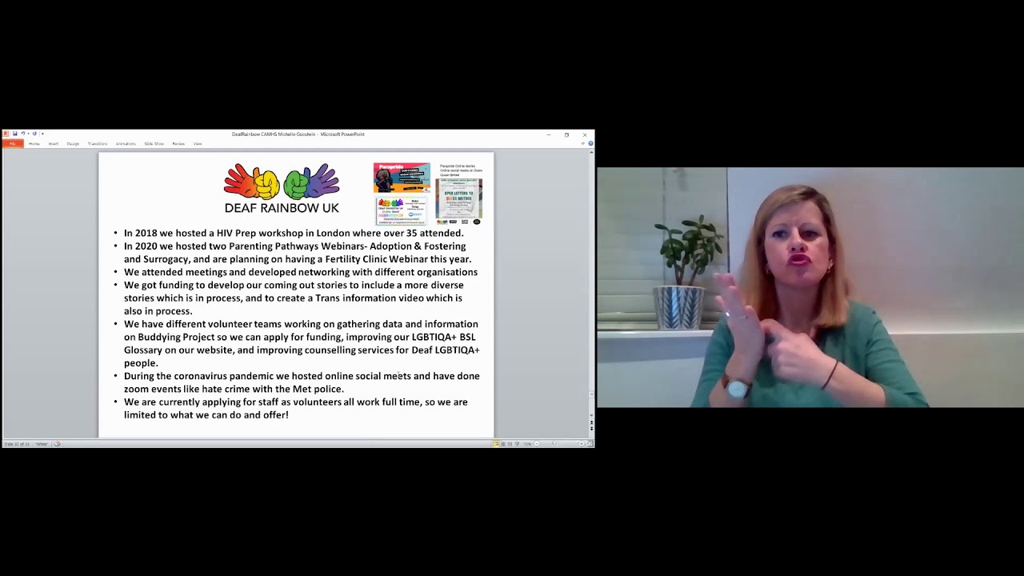
Task: Click the bullet 'We attended meetings and developed networking'
Action: pos(301,272)
